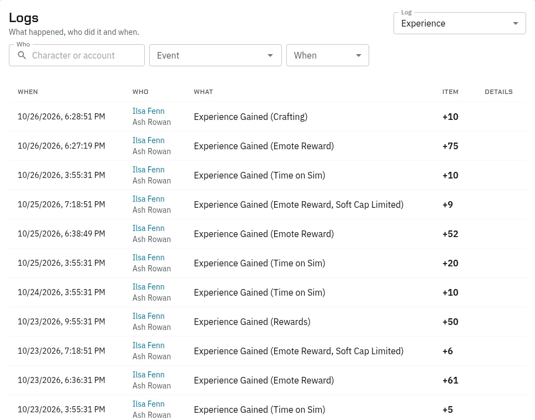Open Ilsa Fenn link in the Crafting row
535x420 pixels.
149,111
